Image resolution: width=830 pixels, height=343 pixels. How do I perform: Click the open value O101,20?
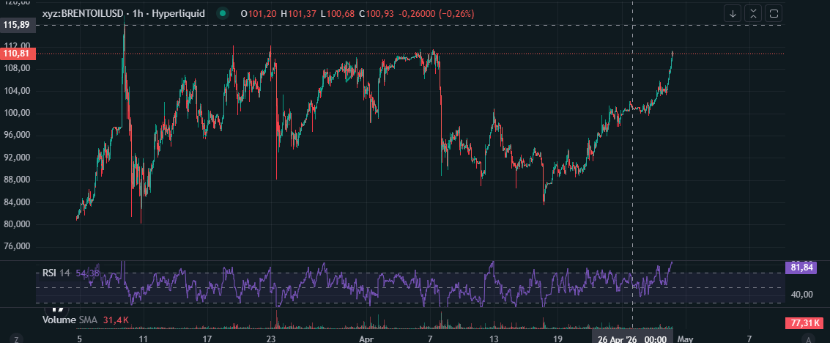[258, 14]
